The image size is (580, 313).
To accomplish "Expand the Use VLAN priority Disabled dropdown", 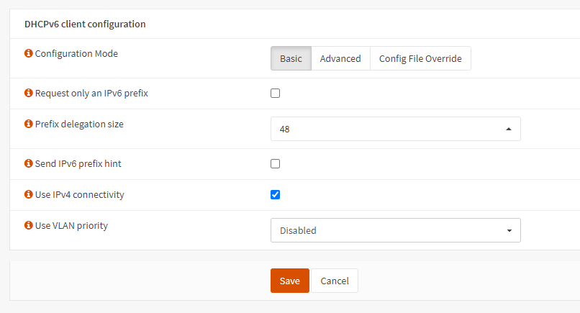I will coord(395,231).
